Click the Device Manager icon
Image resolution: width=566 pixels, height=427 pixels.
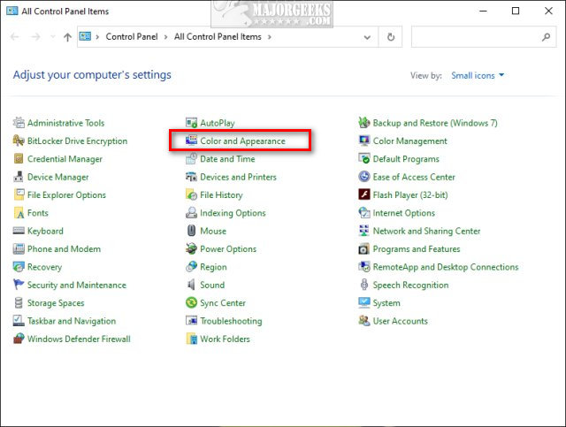tap(19, 177)
